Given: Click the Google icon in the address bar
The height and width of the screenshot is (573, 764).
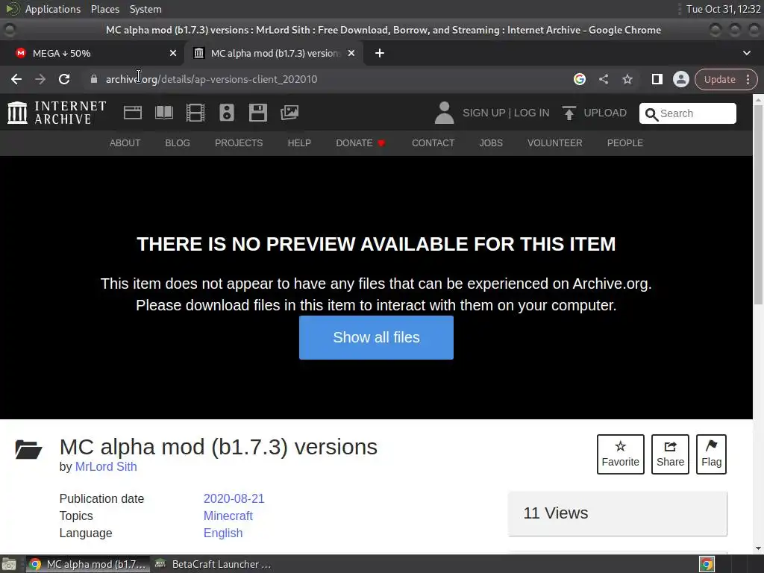Looking at the screenshot, I should point(579,79).
